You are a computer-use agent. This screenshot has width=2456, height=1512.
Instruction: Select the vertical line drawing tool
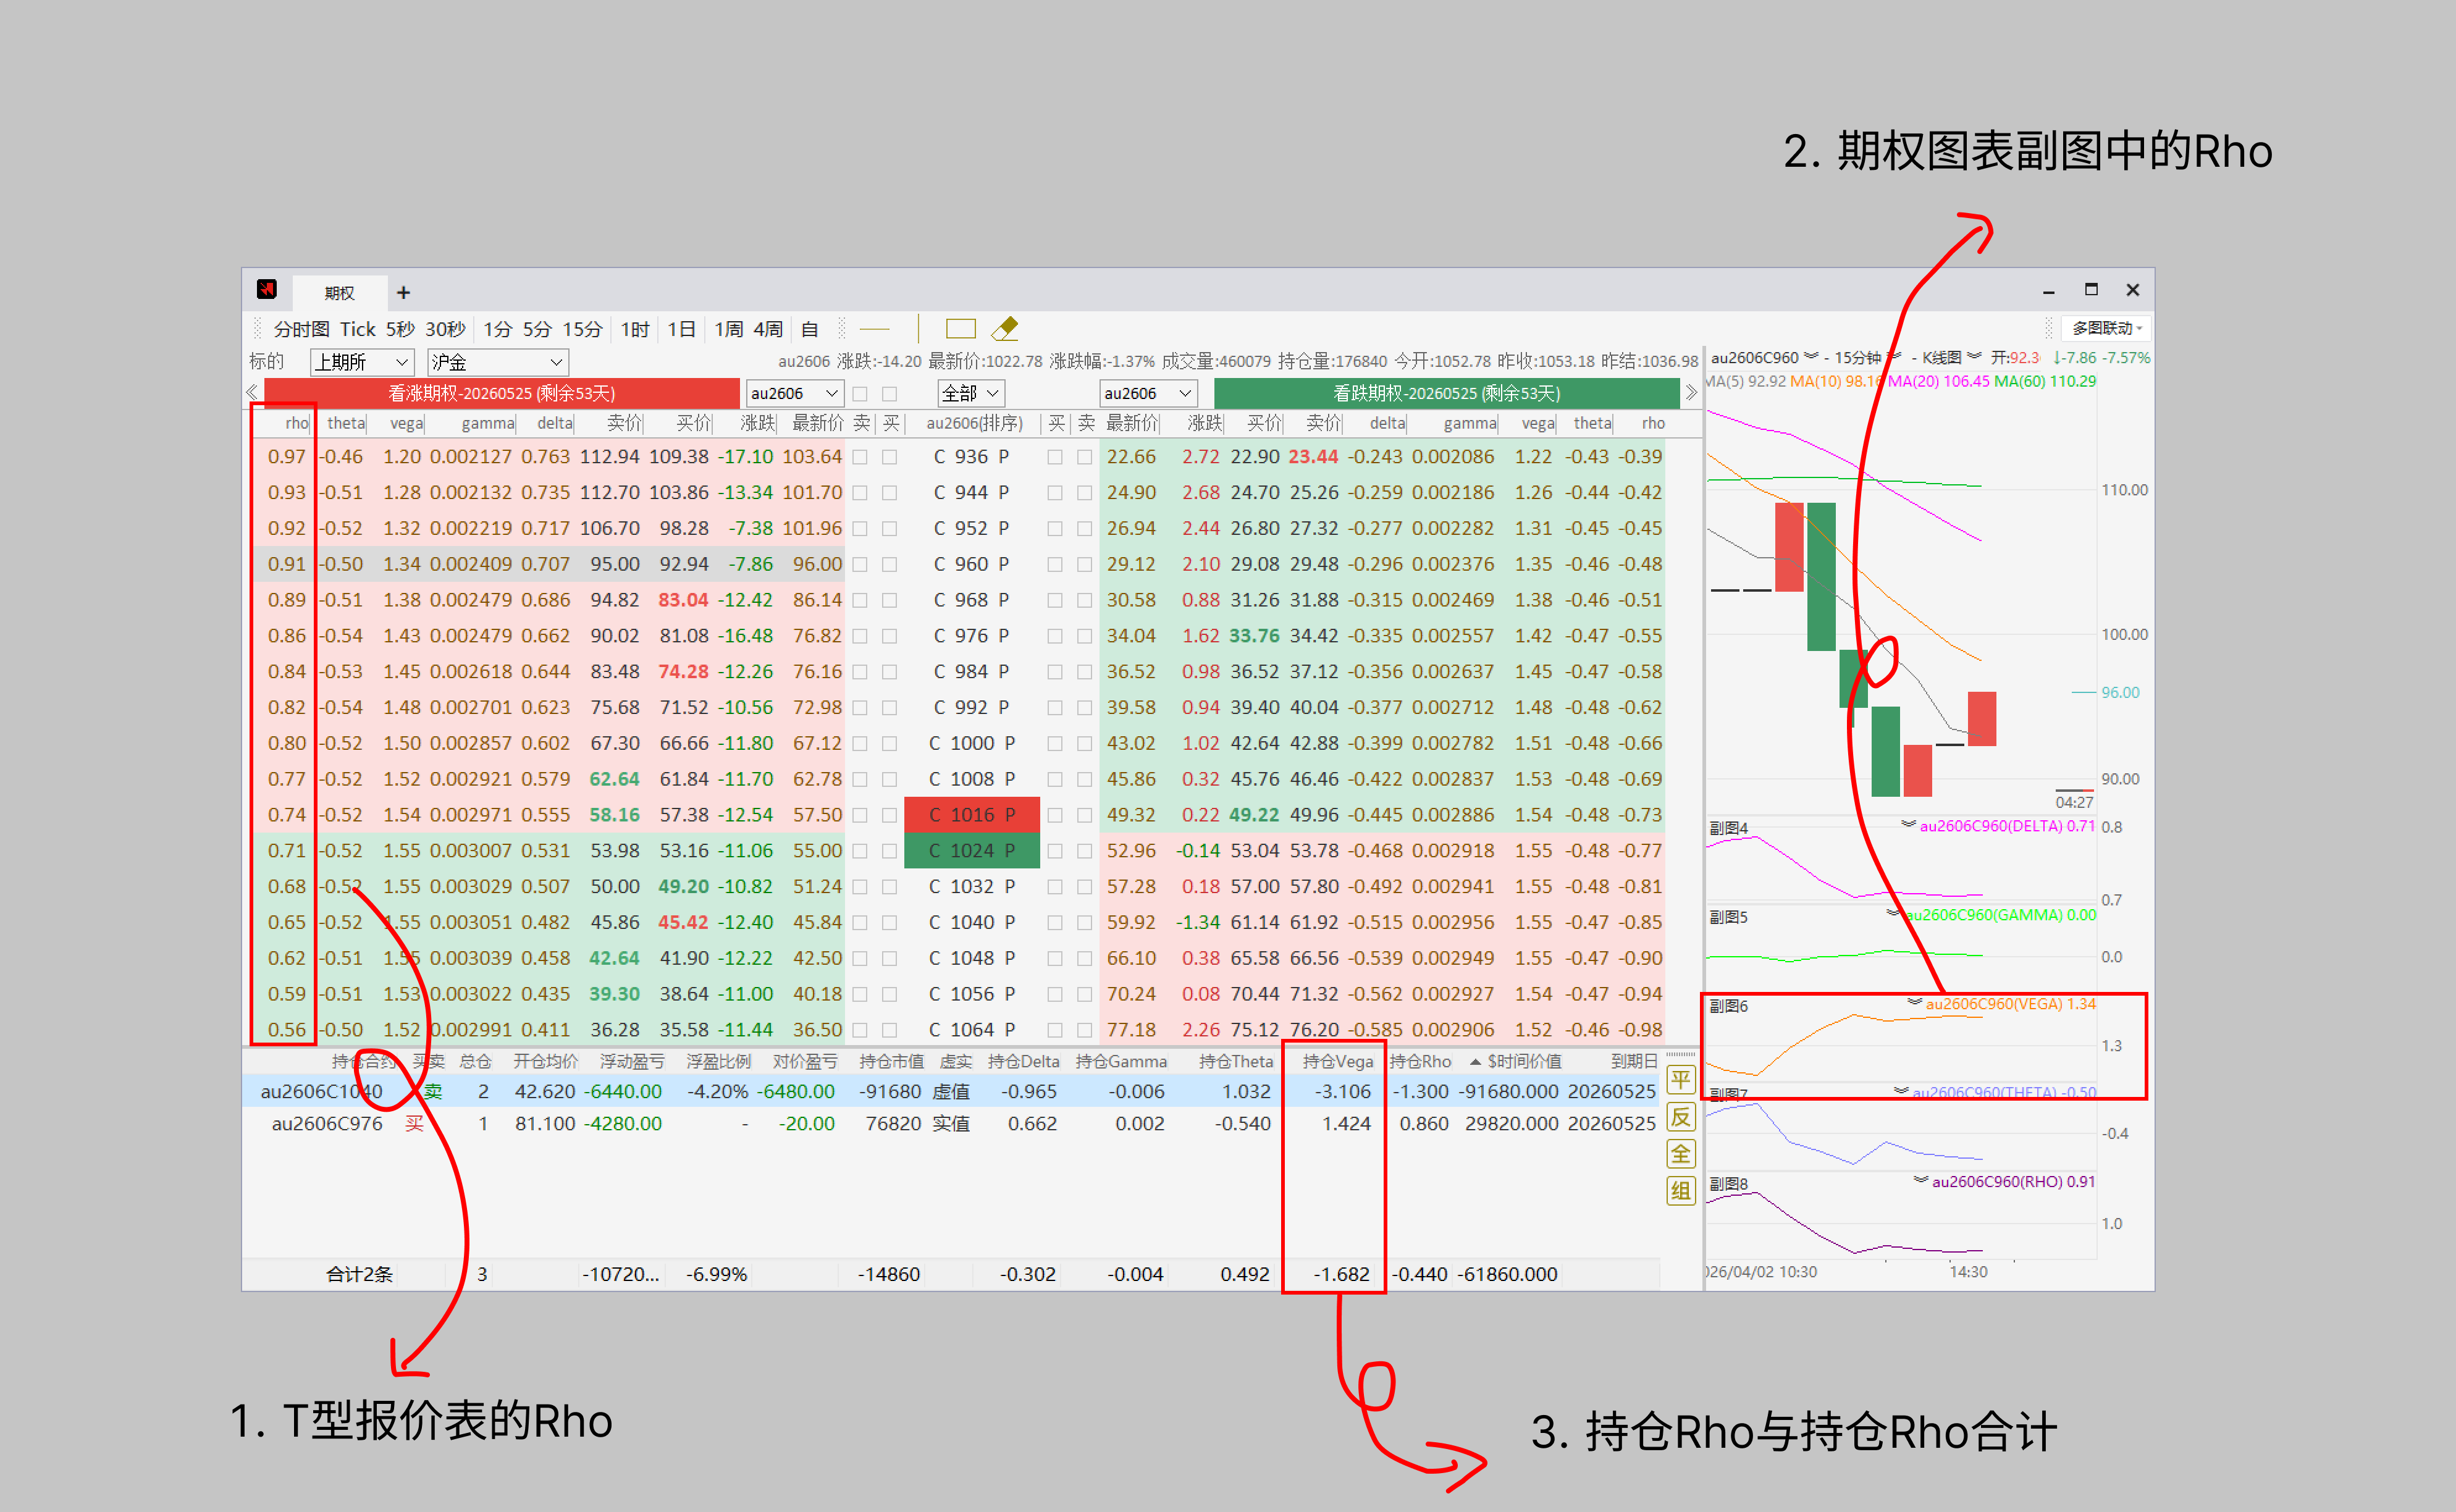click(x=918, y=329)
